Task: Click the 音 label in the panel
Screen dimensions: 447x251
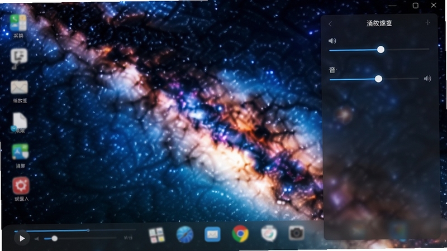Action: click(x=332, y=70)
